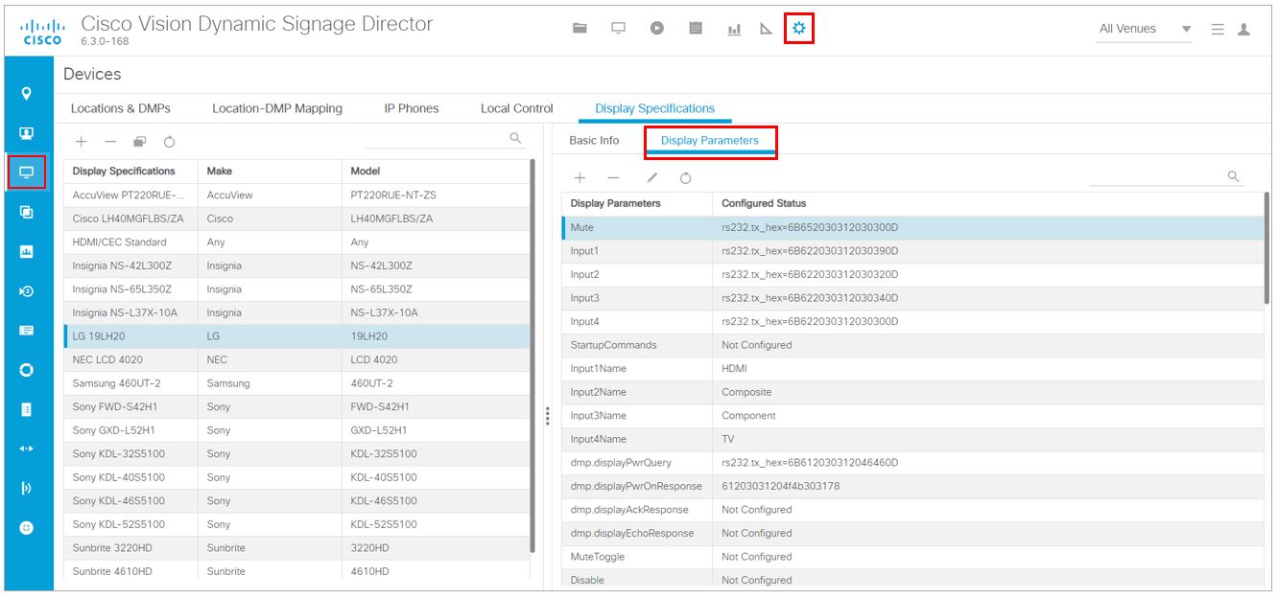Open the bar chart icon in top navigation

pos(734,30)
